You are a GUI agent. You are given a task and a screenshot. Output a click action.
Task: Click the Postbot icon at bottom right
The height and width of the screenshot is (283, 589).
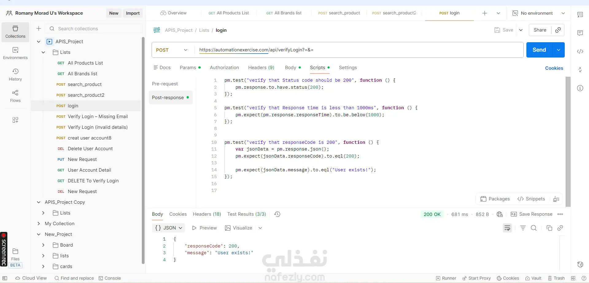pyautogui.click(x=580, y=264)
